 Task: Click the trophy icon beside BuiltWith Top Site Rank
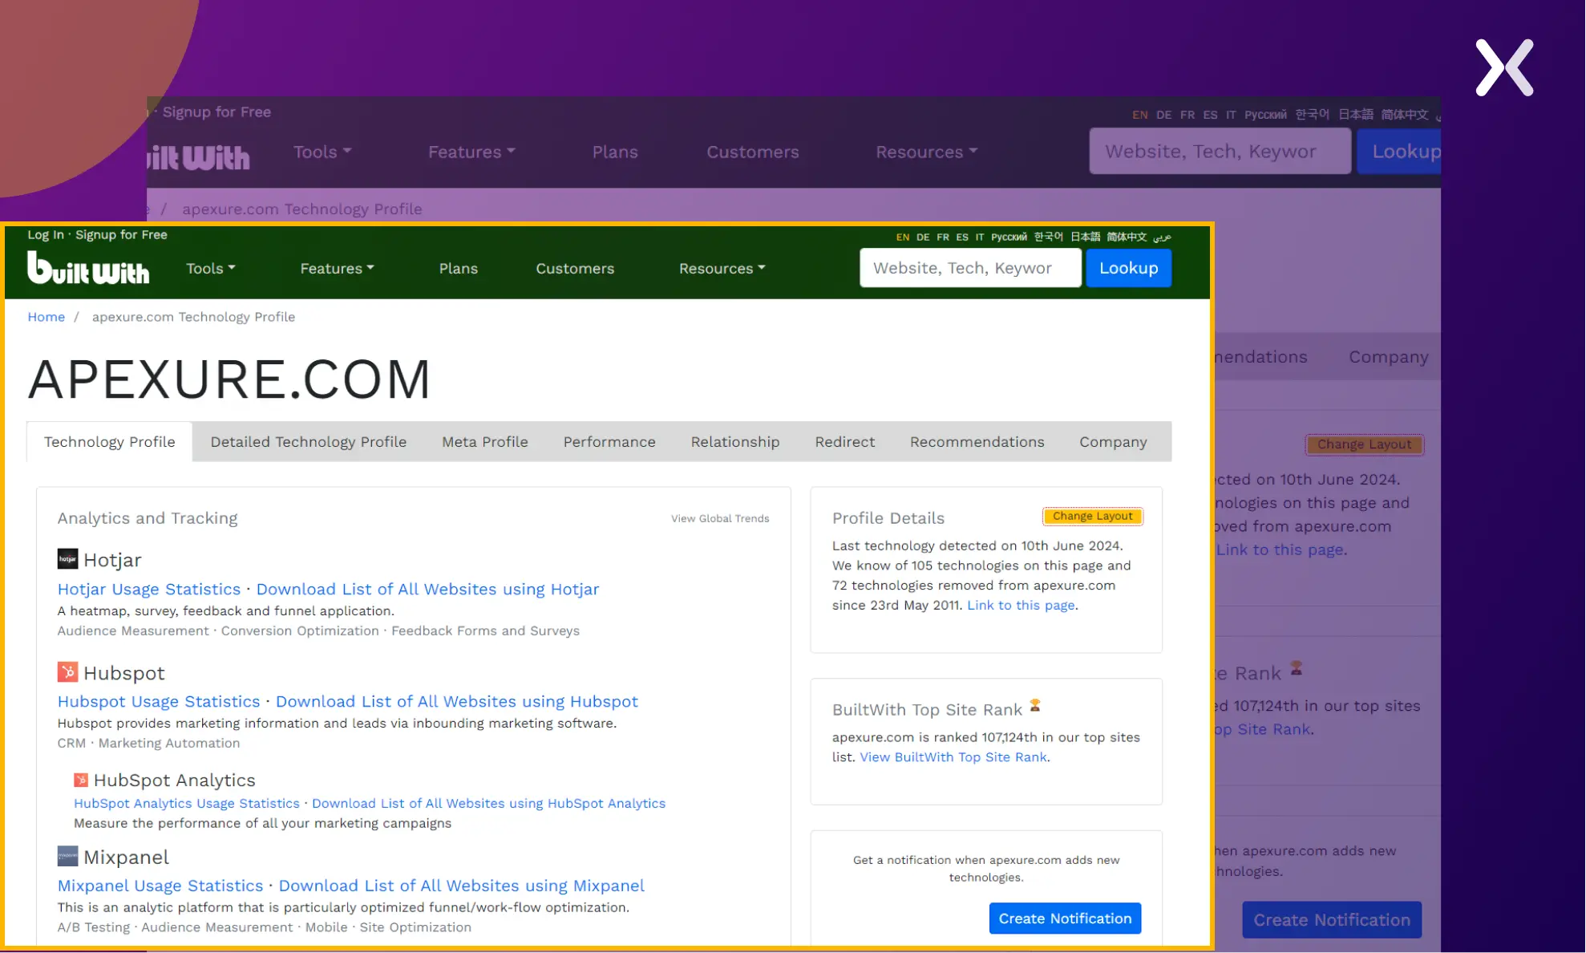(1035, 706)
